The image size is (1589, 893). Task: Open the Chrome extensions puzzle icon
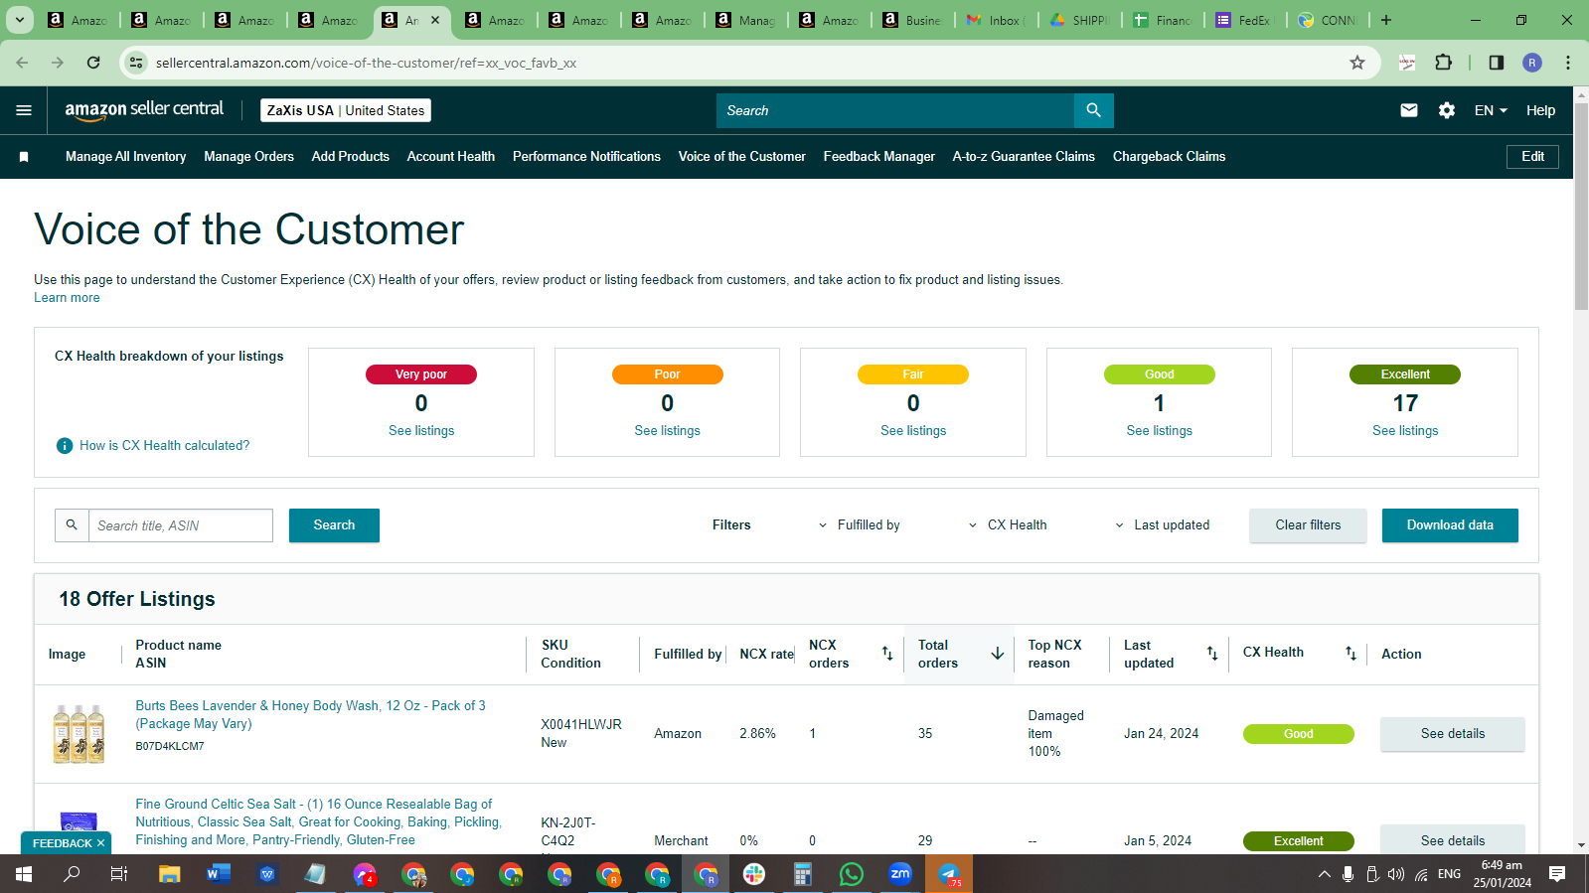pyautogui.click(x=1444, y=63)
